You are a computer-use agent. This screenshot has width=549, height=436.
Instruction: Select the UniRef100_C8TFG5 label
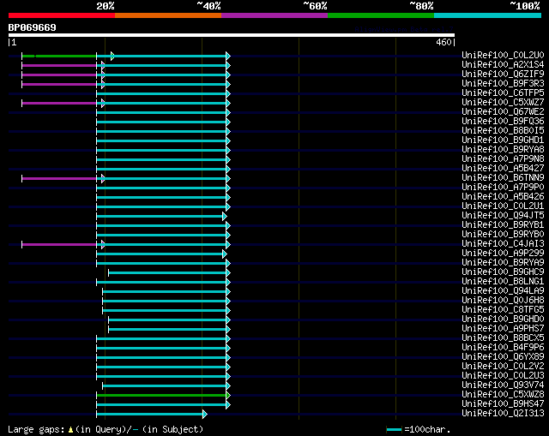(x=503, y=310)
